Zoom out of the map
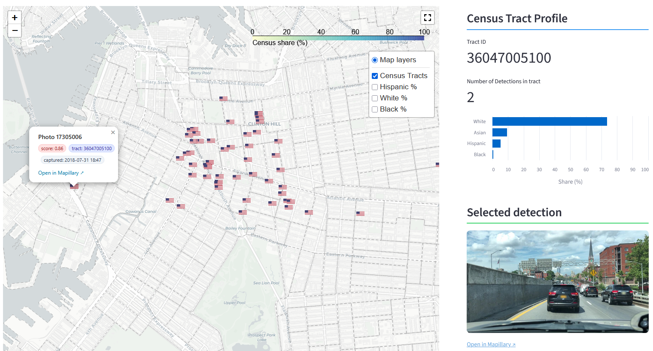 (15, 30)
